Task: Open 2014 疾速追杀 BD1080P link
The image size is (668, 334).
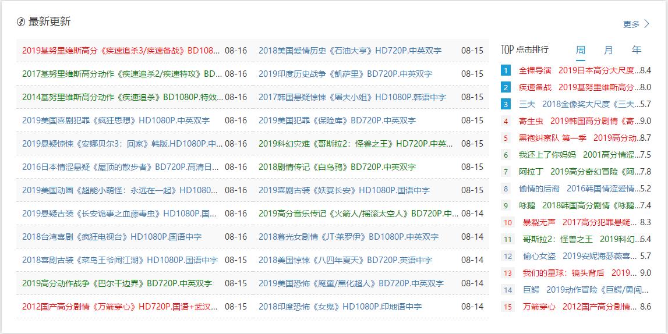Action: (x=123, y=97)
